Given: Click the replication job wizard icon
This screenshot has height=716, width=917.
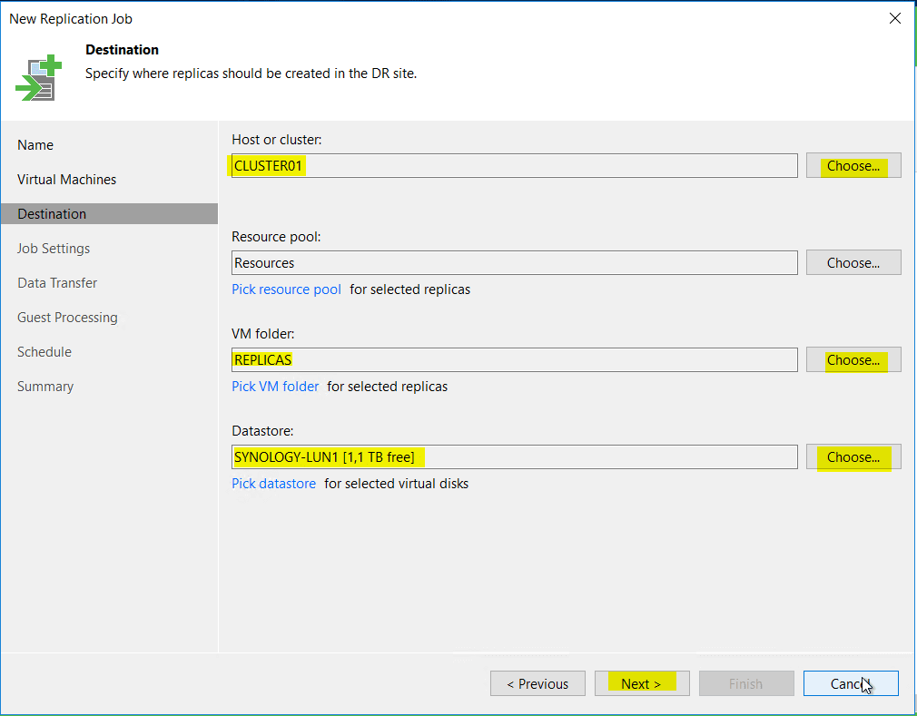Looking at the screenshot, I should (36, 77).
